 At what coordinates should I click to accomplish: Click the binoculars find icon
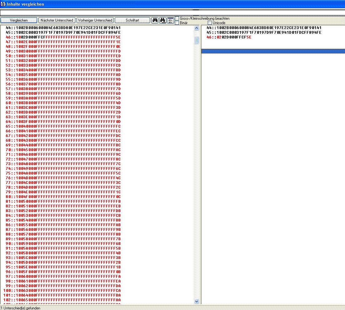pos(155,20)
